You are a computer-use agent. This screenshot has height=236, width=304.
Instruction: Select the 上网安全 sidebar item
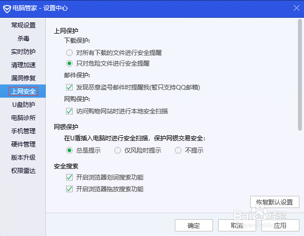23,92
